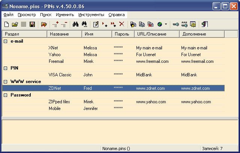240x153 pixels.
Task: Collapse all tree nodes with the minus icon
Action: click(x=64, y=24)
